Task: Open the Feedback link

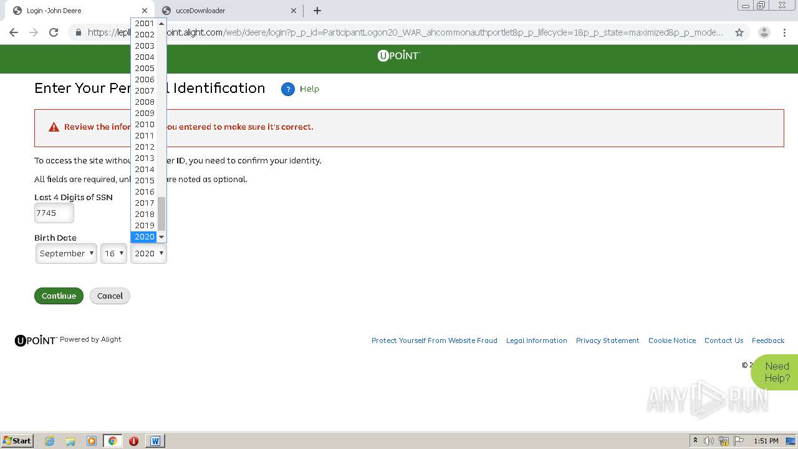Action: coord(768,340)
